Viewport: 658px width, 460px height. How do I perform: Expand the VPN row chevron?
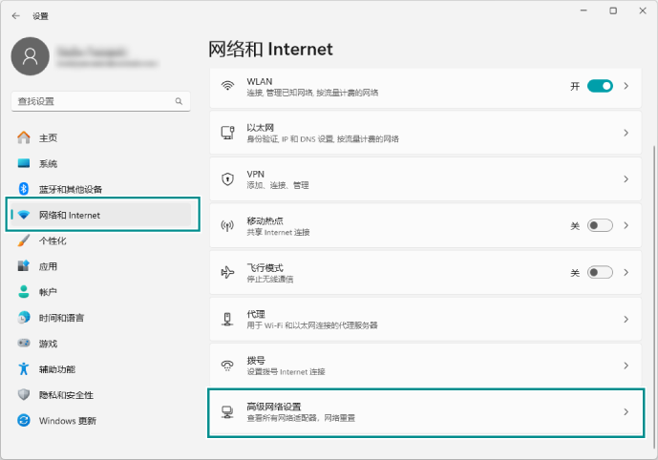pyautogui.click(x=626, y=179)
